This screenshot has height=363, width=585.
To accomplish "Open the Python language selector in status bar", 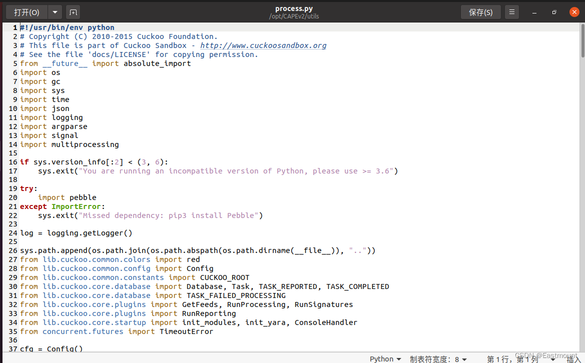I will click(x=385, y=358).
